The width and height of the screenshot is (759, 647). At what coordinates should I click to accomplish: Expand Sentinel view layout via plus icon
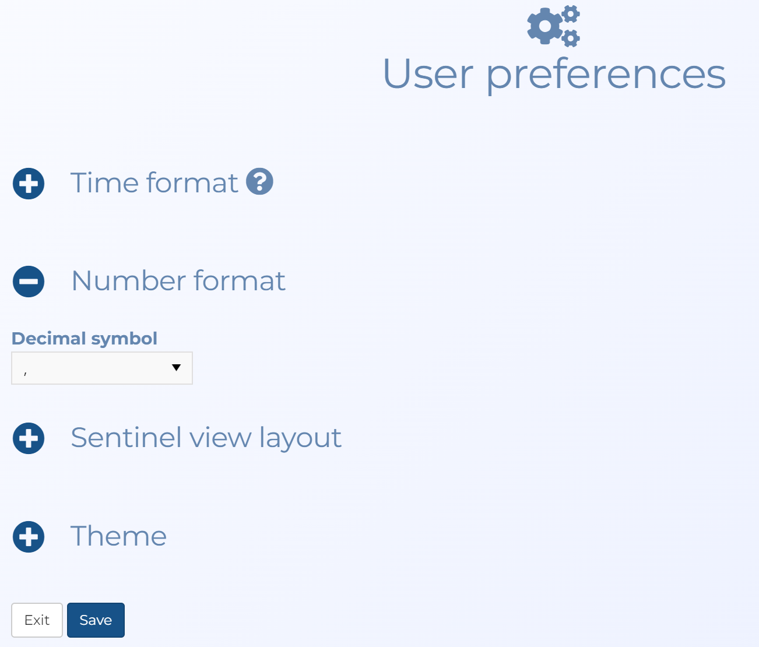(29, 438)
